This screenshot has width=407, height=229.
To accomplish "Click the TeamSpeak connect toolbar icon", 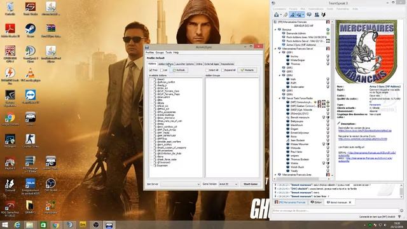I will point(277,15).
